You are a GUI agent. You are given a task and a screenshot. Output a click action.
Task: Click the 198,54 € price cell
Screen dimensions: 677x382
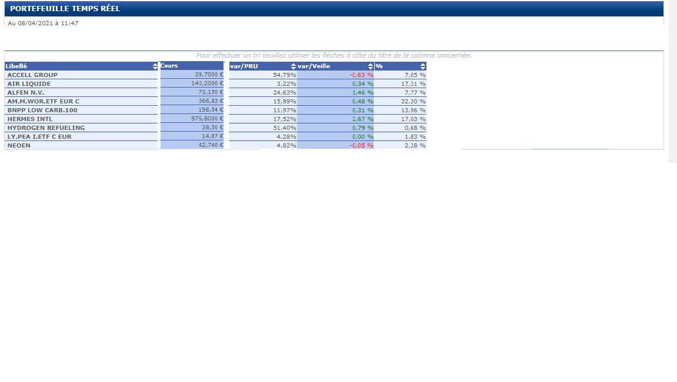[192, 110]
